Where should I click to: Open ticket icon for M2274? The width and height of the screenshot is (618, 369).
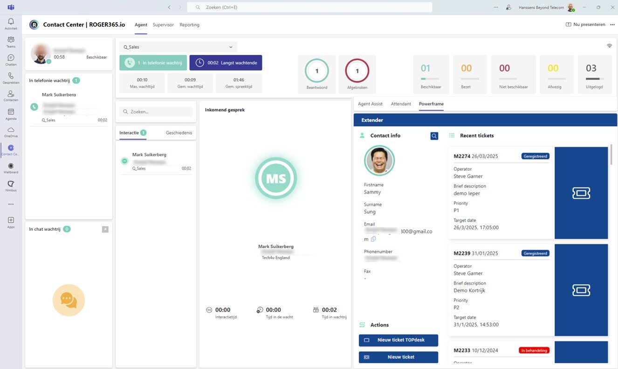581,193
